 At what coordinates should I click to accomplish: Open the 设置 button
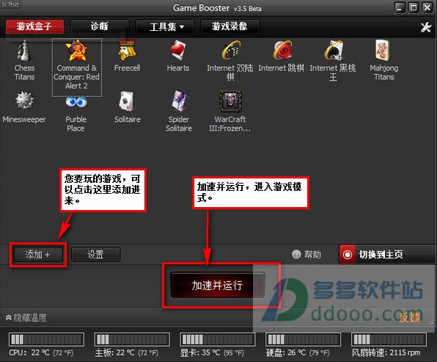click(x=95, y=254)
